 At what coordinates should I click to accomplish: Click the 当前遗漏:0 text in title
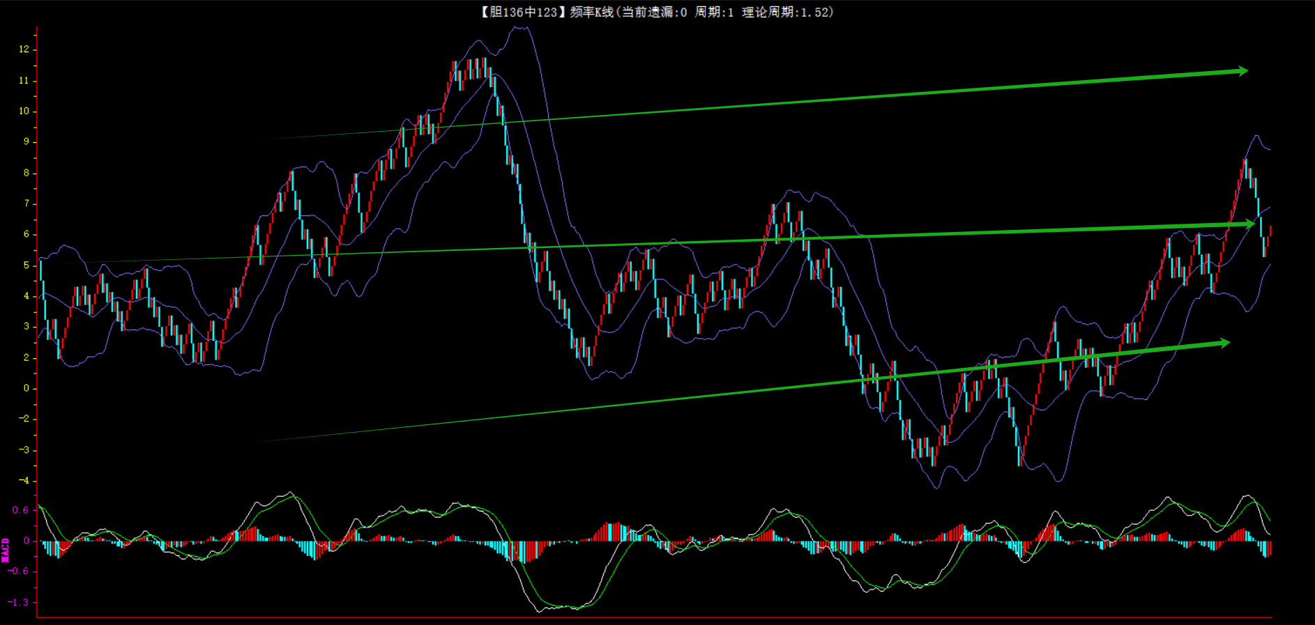click(654, 12)
